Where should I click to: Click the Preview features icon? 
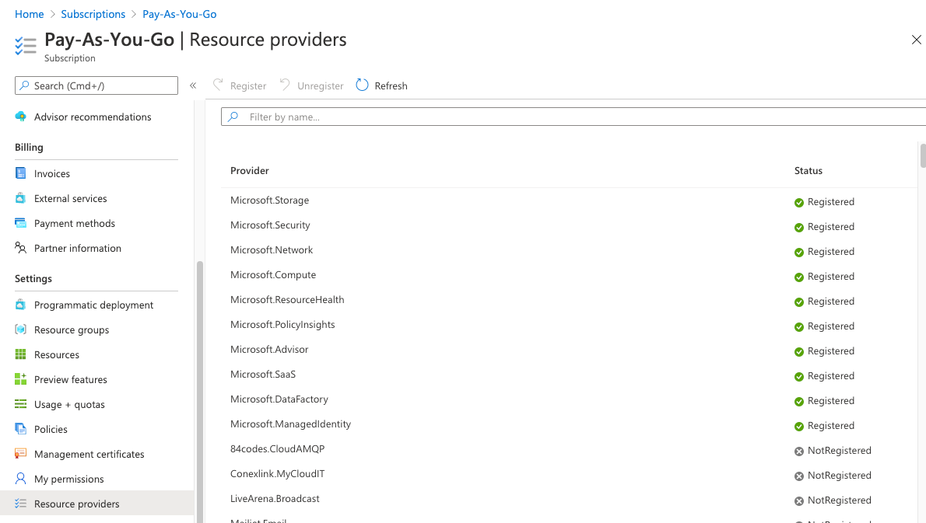pos(21,379)
